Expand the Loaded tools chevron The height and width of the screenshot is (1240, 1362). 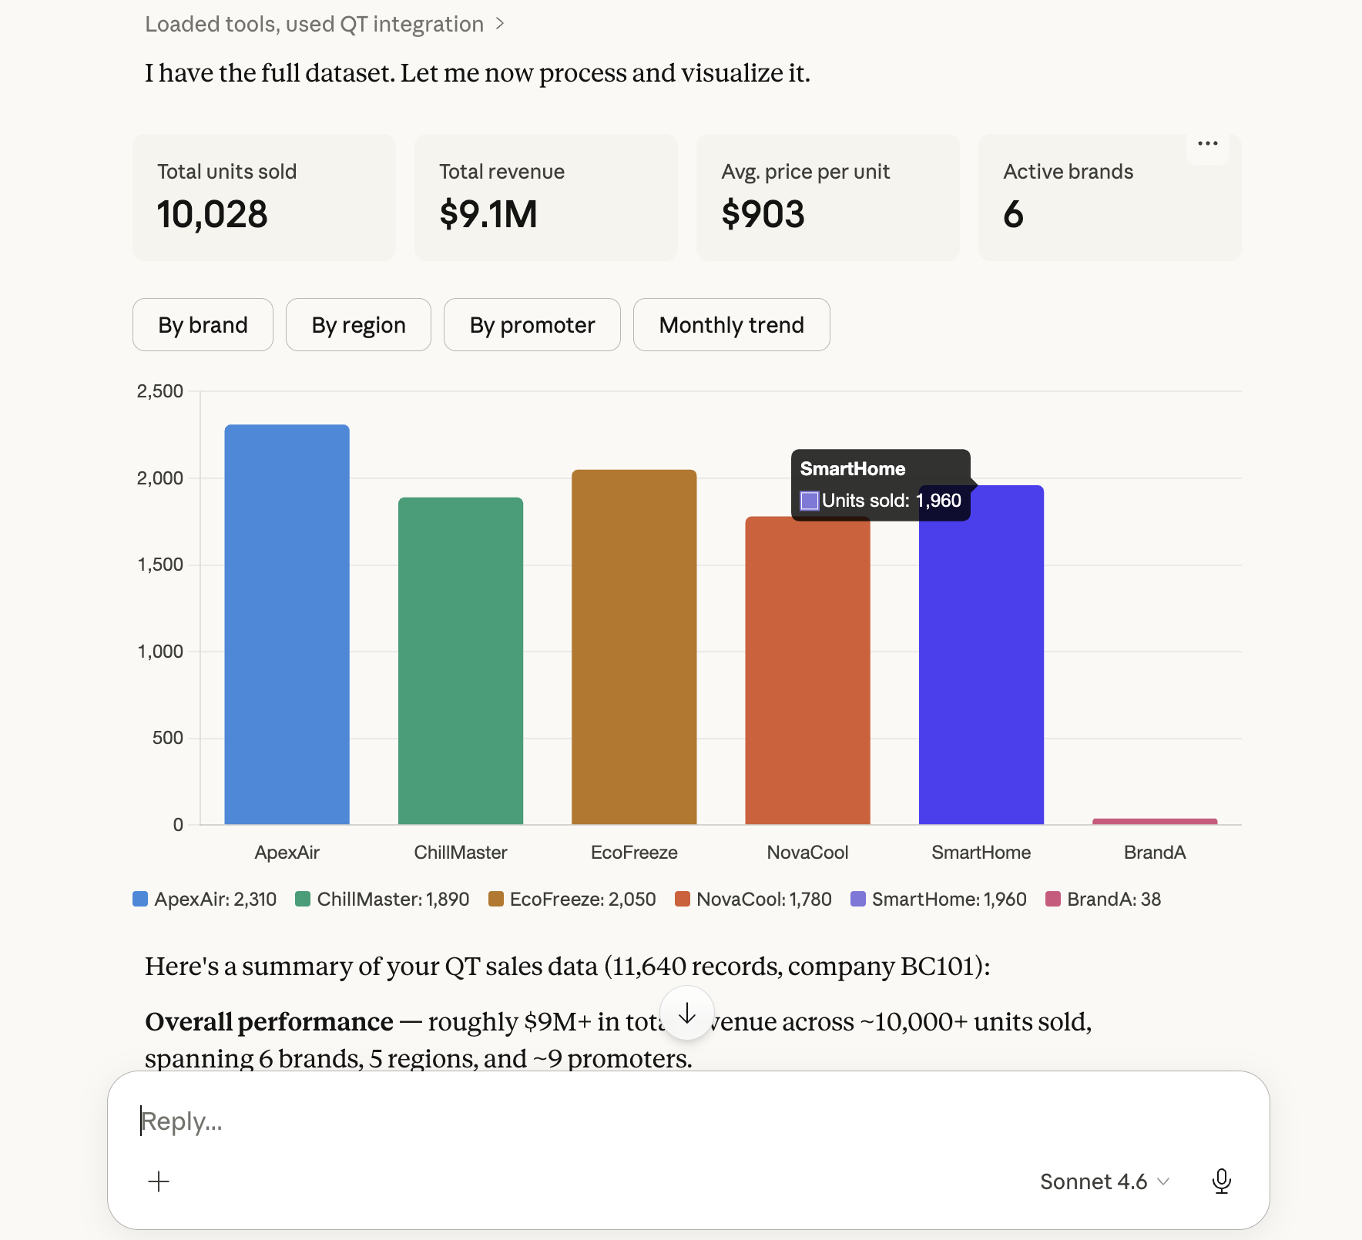coord(500,25)
